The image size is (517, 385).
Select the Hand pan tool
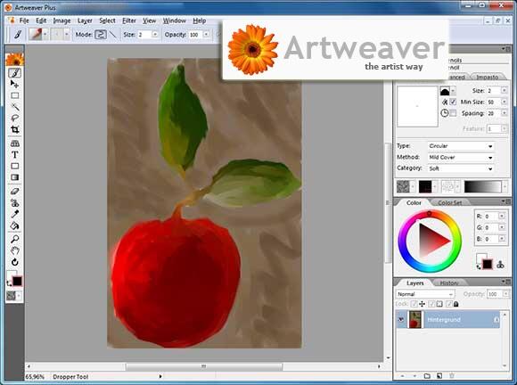(x=14, y=250)
